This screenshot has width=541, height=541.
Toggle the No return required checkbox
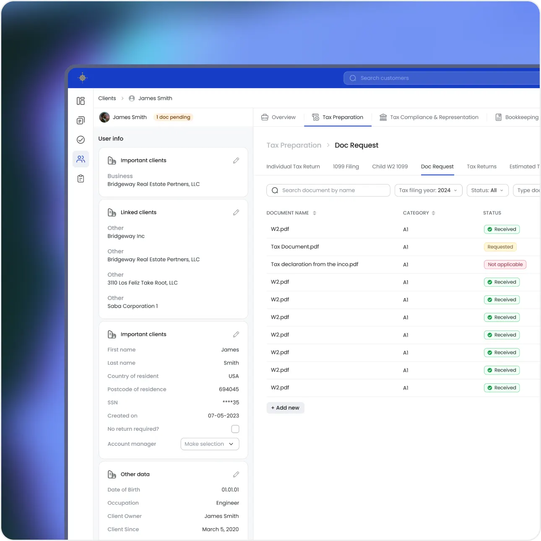235,429
